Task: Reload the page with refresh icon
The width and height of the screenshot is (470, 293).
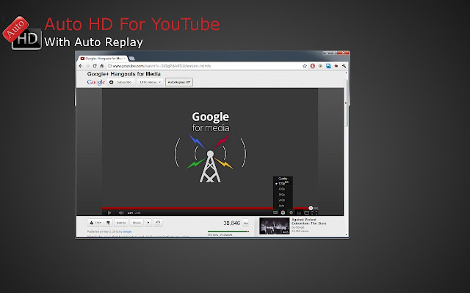Action: (x=95, y=66)
